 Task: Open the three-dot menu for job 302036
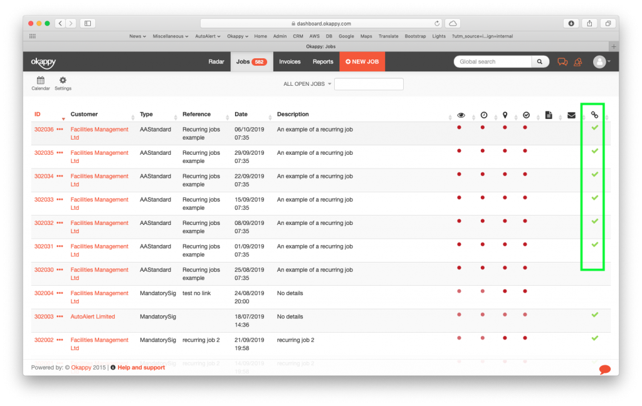tap(60, 129)
